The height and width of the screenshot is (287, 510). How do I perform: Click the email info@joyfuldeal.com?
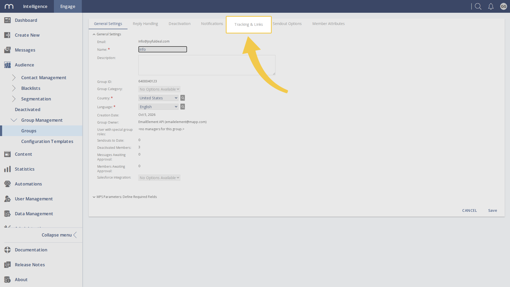tap(154, 41)
